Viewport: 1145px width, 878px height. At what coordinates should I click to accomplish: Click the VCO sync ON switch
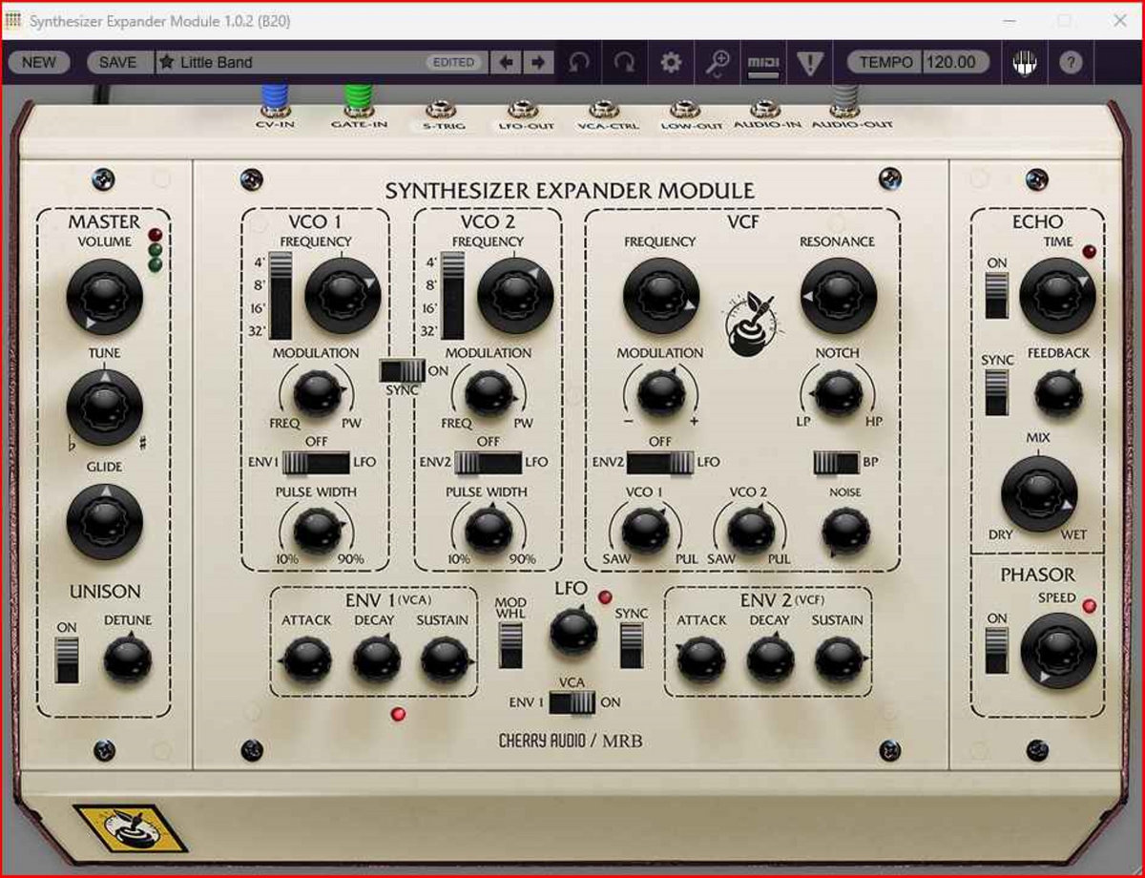click(x=402, y=371)
